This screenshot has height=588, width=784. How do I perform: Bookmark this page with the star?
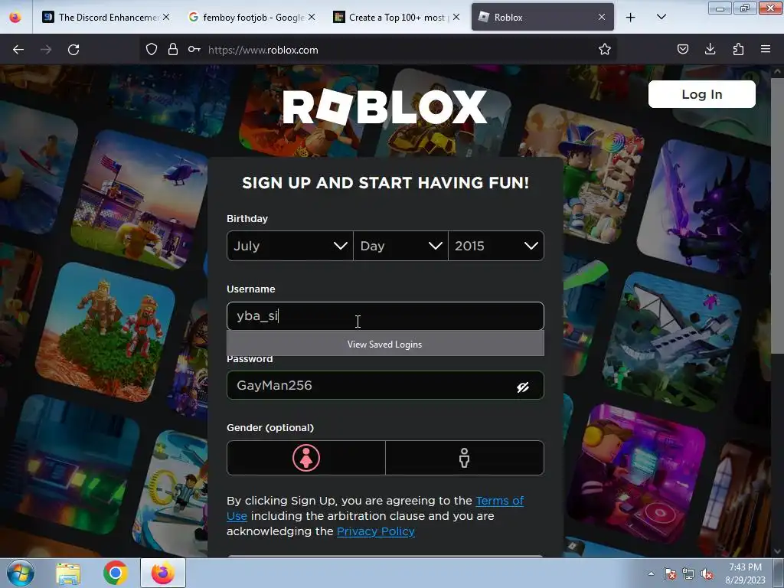click(x=605, y=49)
